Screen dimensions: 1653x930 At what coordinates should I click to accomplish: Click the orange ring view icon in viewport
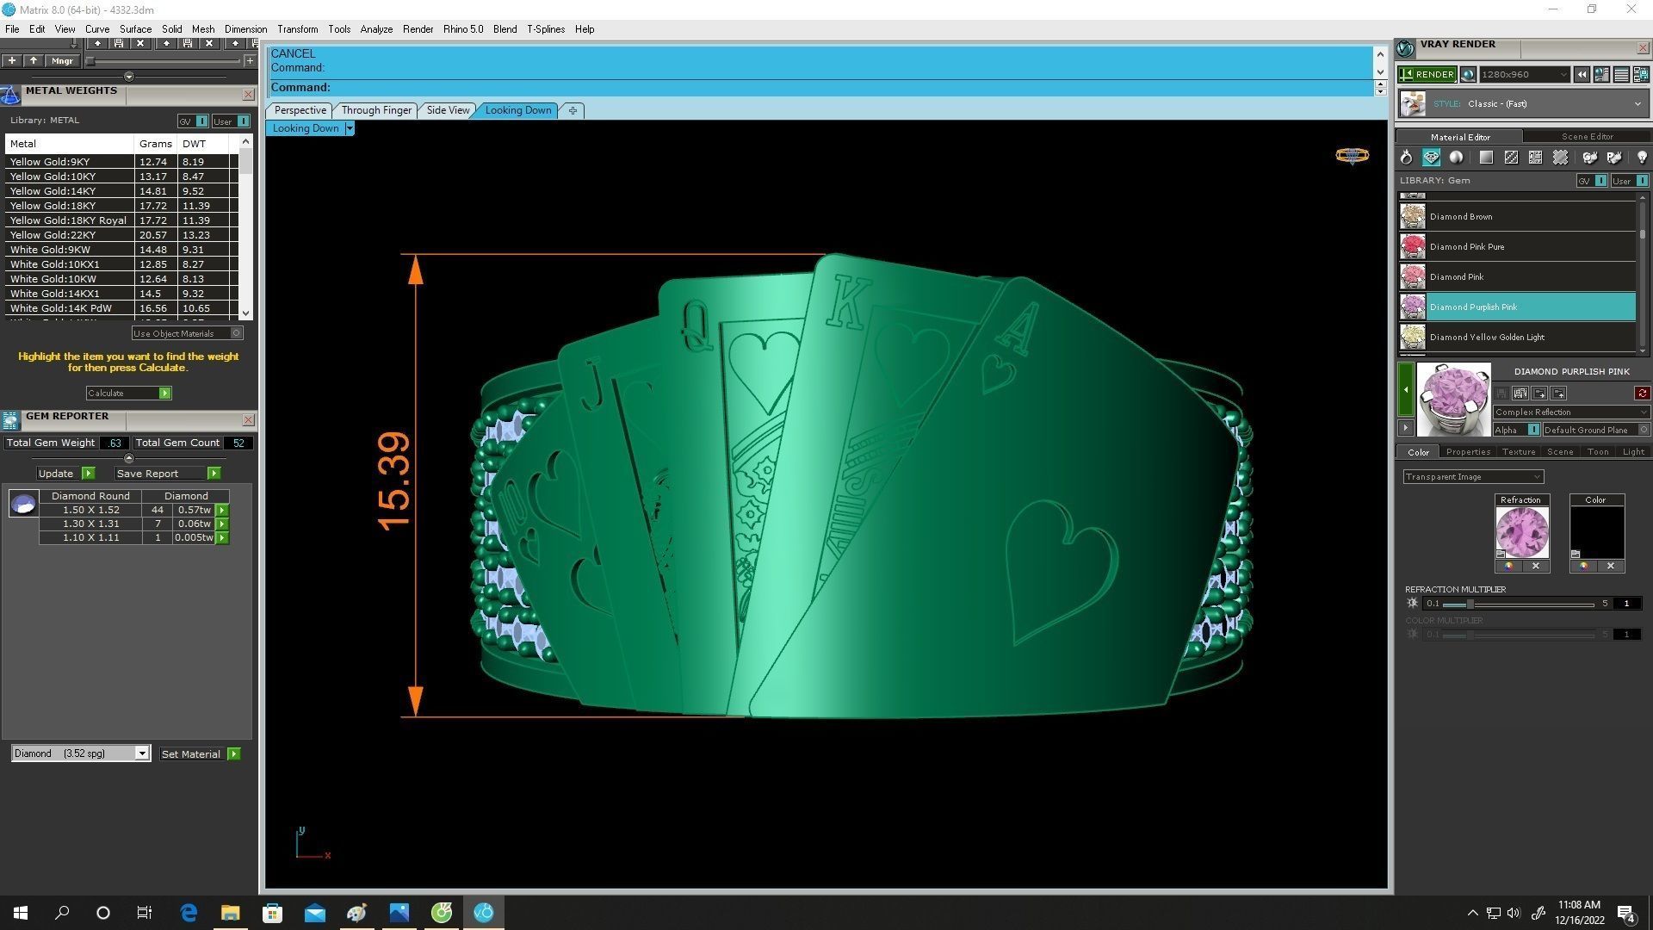point(1352,156)
